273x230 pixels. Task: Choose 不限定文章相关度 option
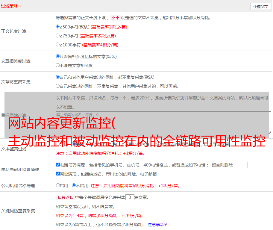pyautogui.click(x=57, y=65)
